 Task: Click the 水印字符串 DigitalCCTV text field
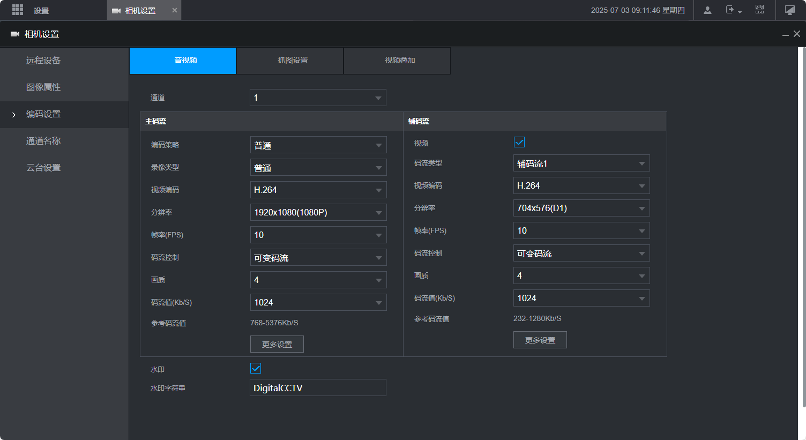pos(318,387)
